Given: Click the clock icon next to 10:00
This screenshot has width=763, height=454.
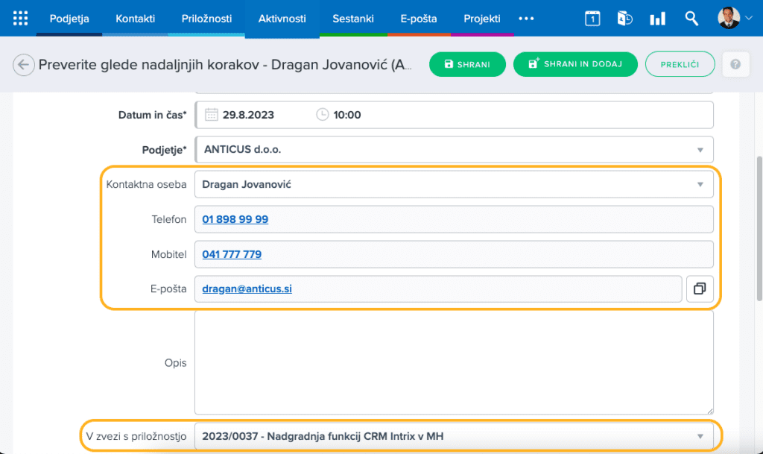Looking at the screenshot, I should pyautogui.click(x=321, y=114).
